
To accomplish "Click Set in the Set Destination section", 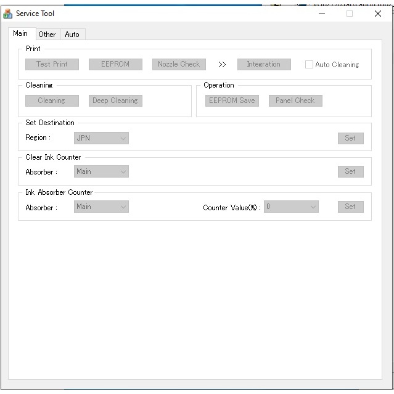I will tap(350, 138).
